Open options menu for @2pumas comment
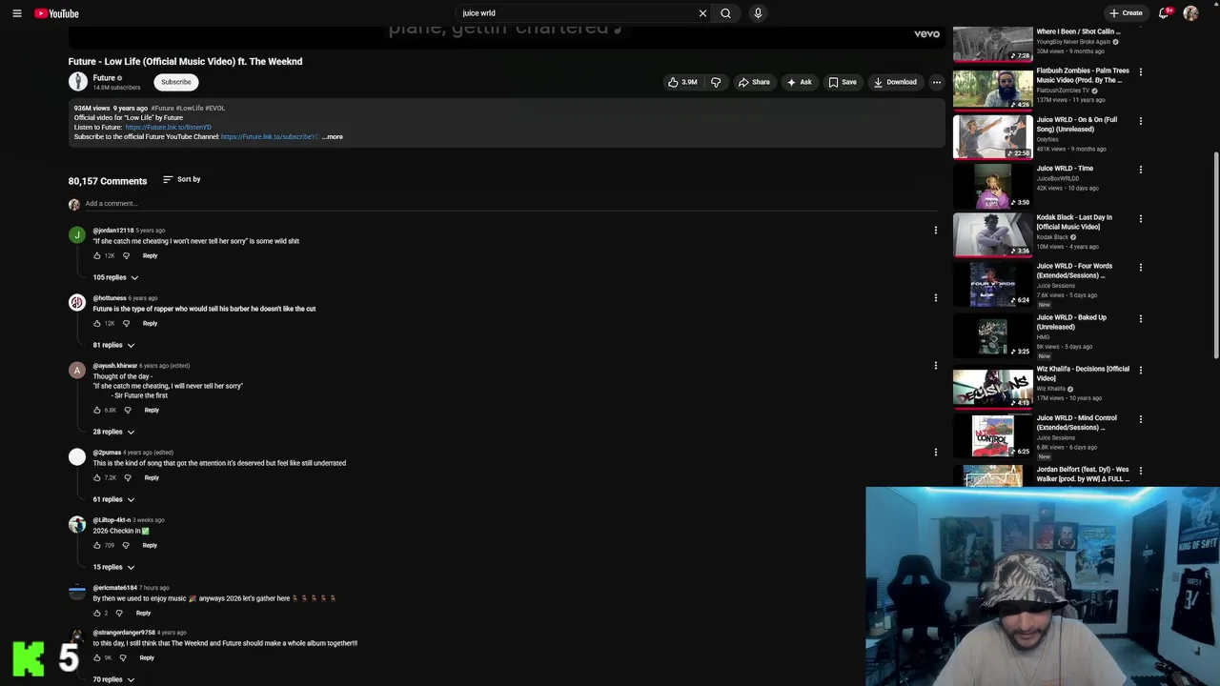This screenshot has height=686, width=1220. click(935, 453)
